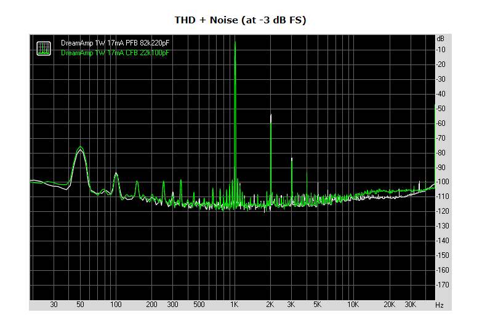The width and height of the screenshot is (490, 323).
Task: Select the white PFB 82k220pF legend entry
Action: click(115, 43)
